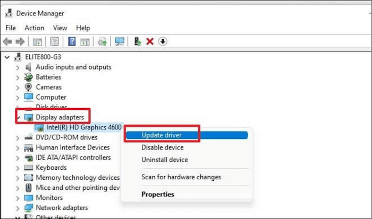
Task: Click the Scan for hardware changes monitor icon
Action: pos(120,42)
